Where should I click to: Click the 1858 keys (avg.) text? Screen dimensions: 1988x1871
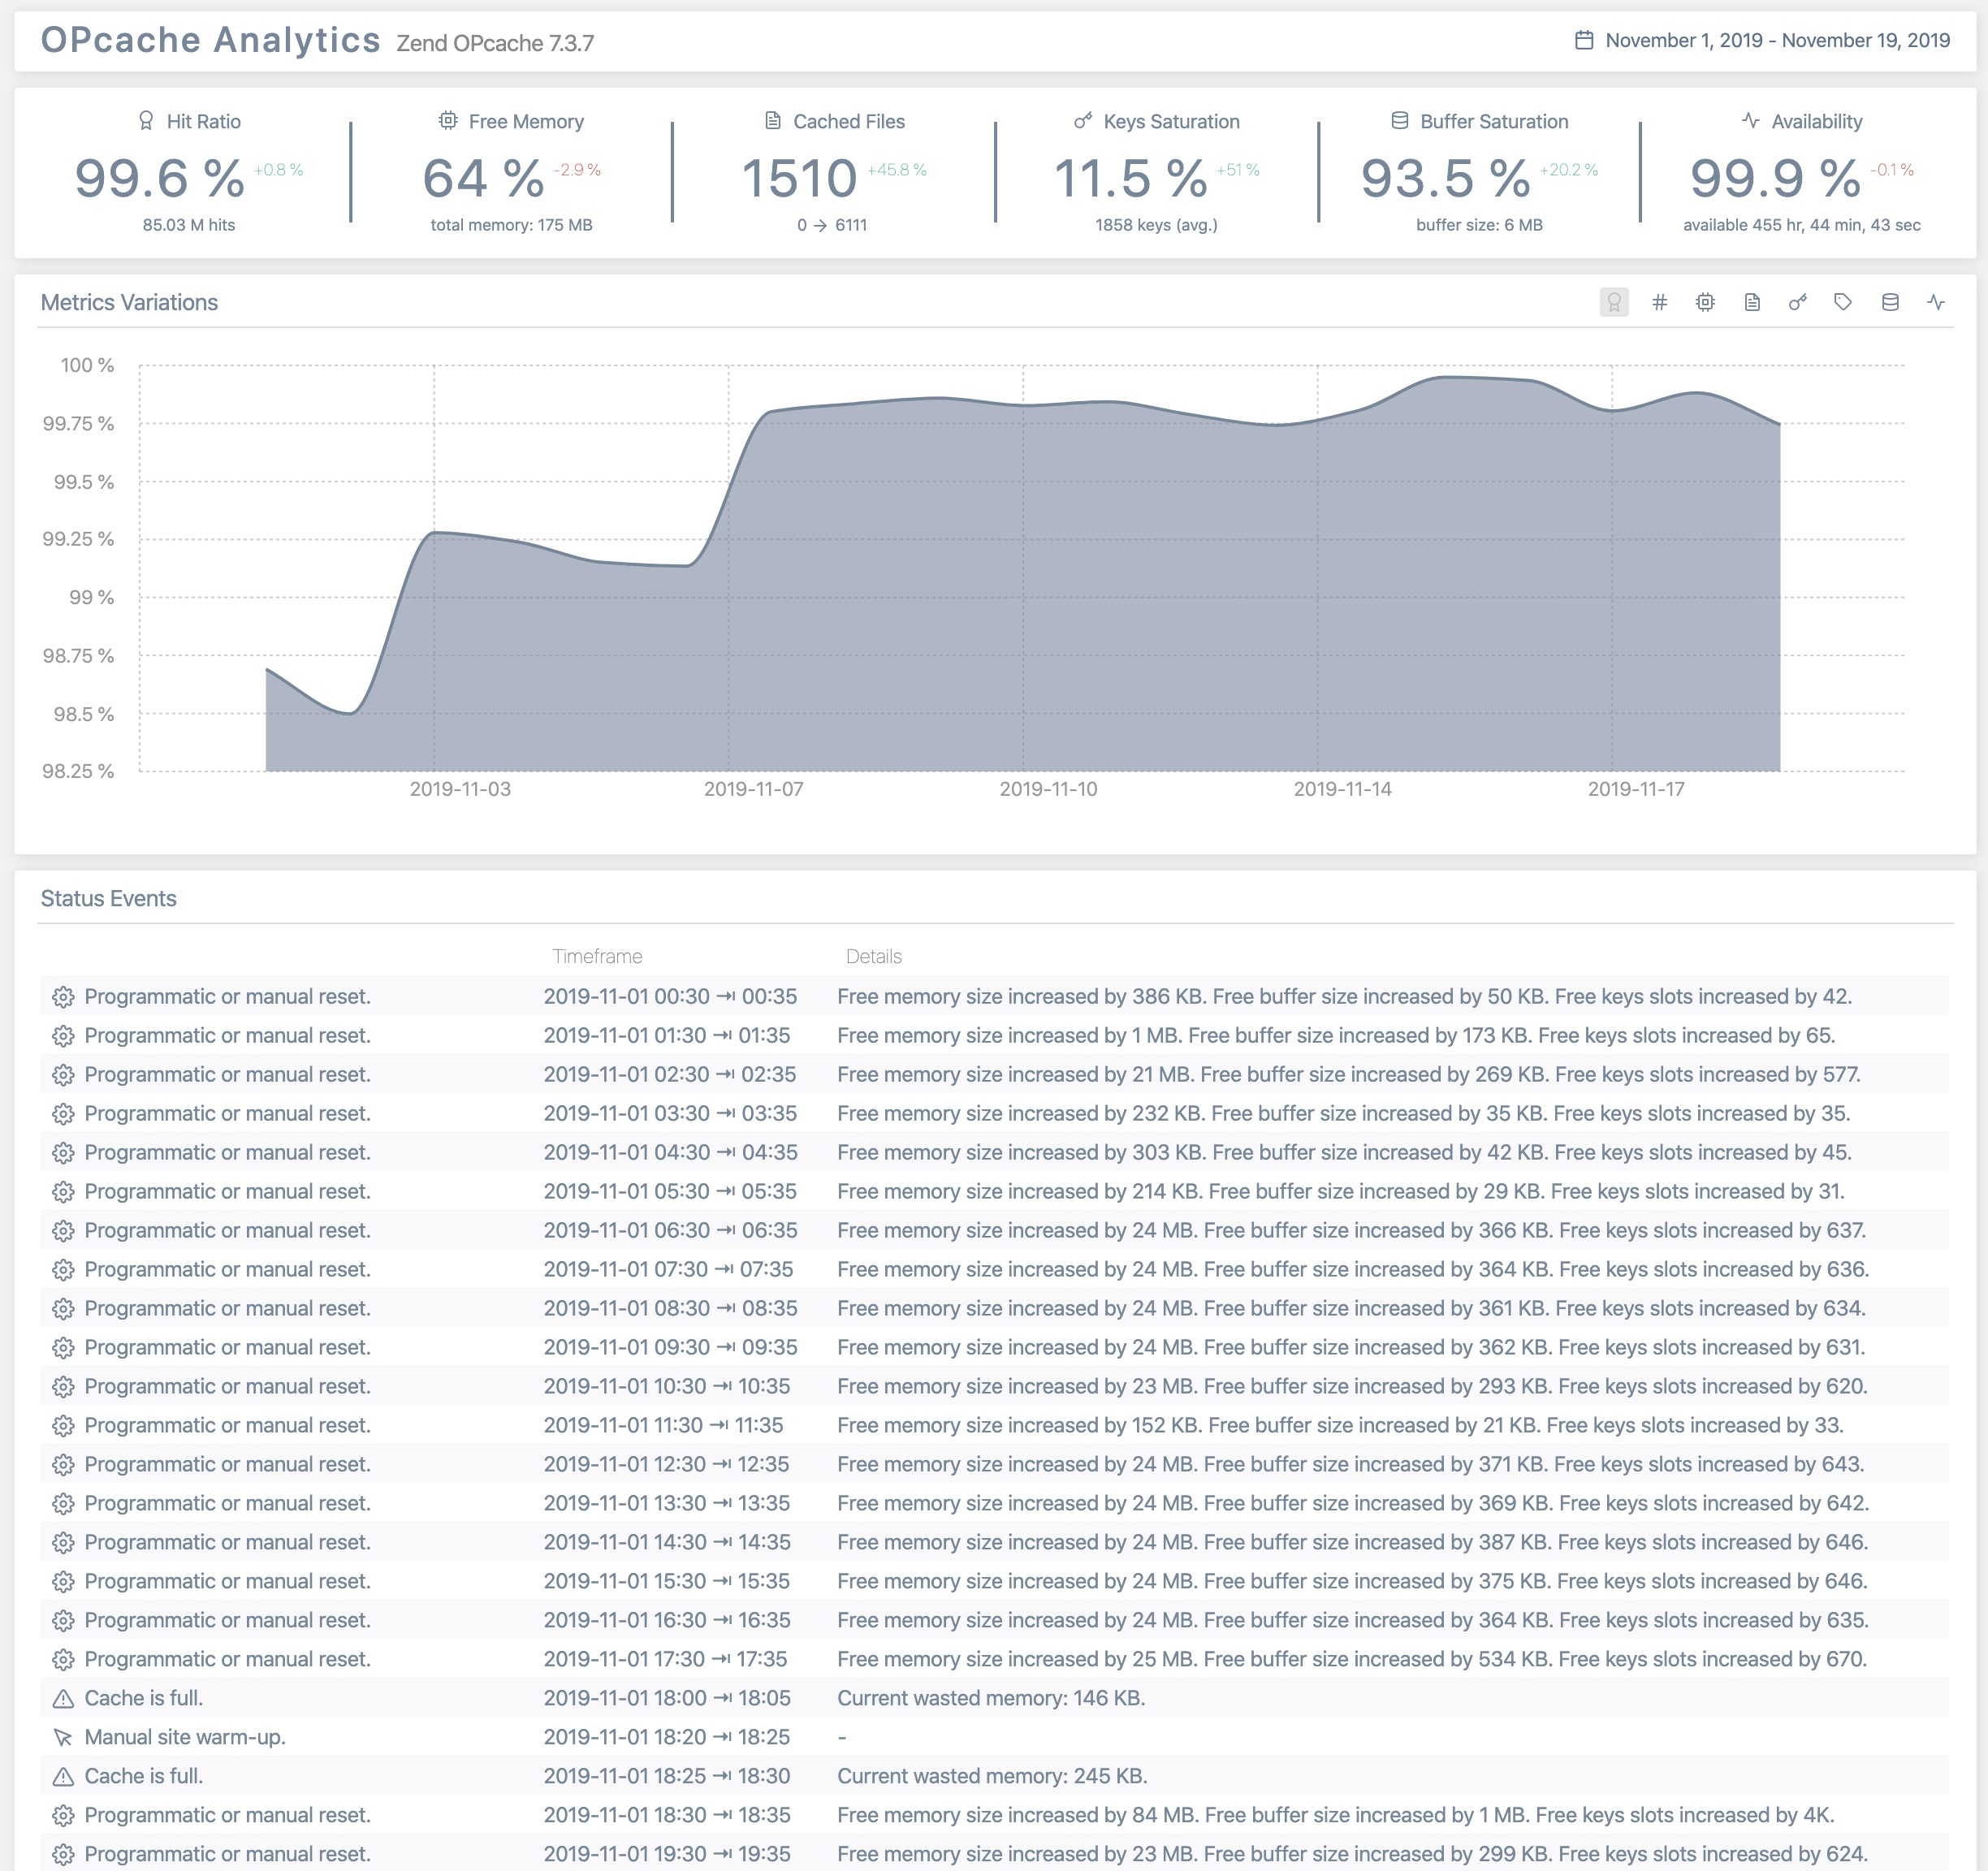(x=1156, y=225)
